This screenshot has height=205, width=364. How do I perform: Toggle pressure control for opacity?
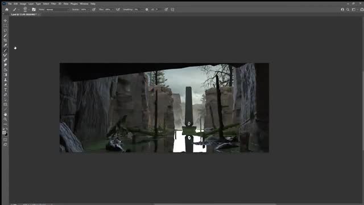94,10
